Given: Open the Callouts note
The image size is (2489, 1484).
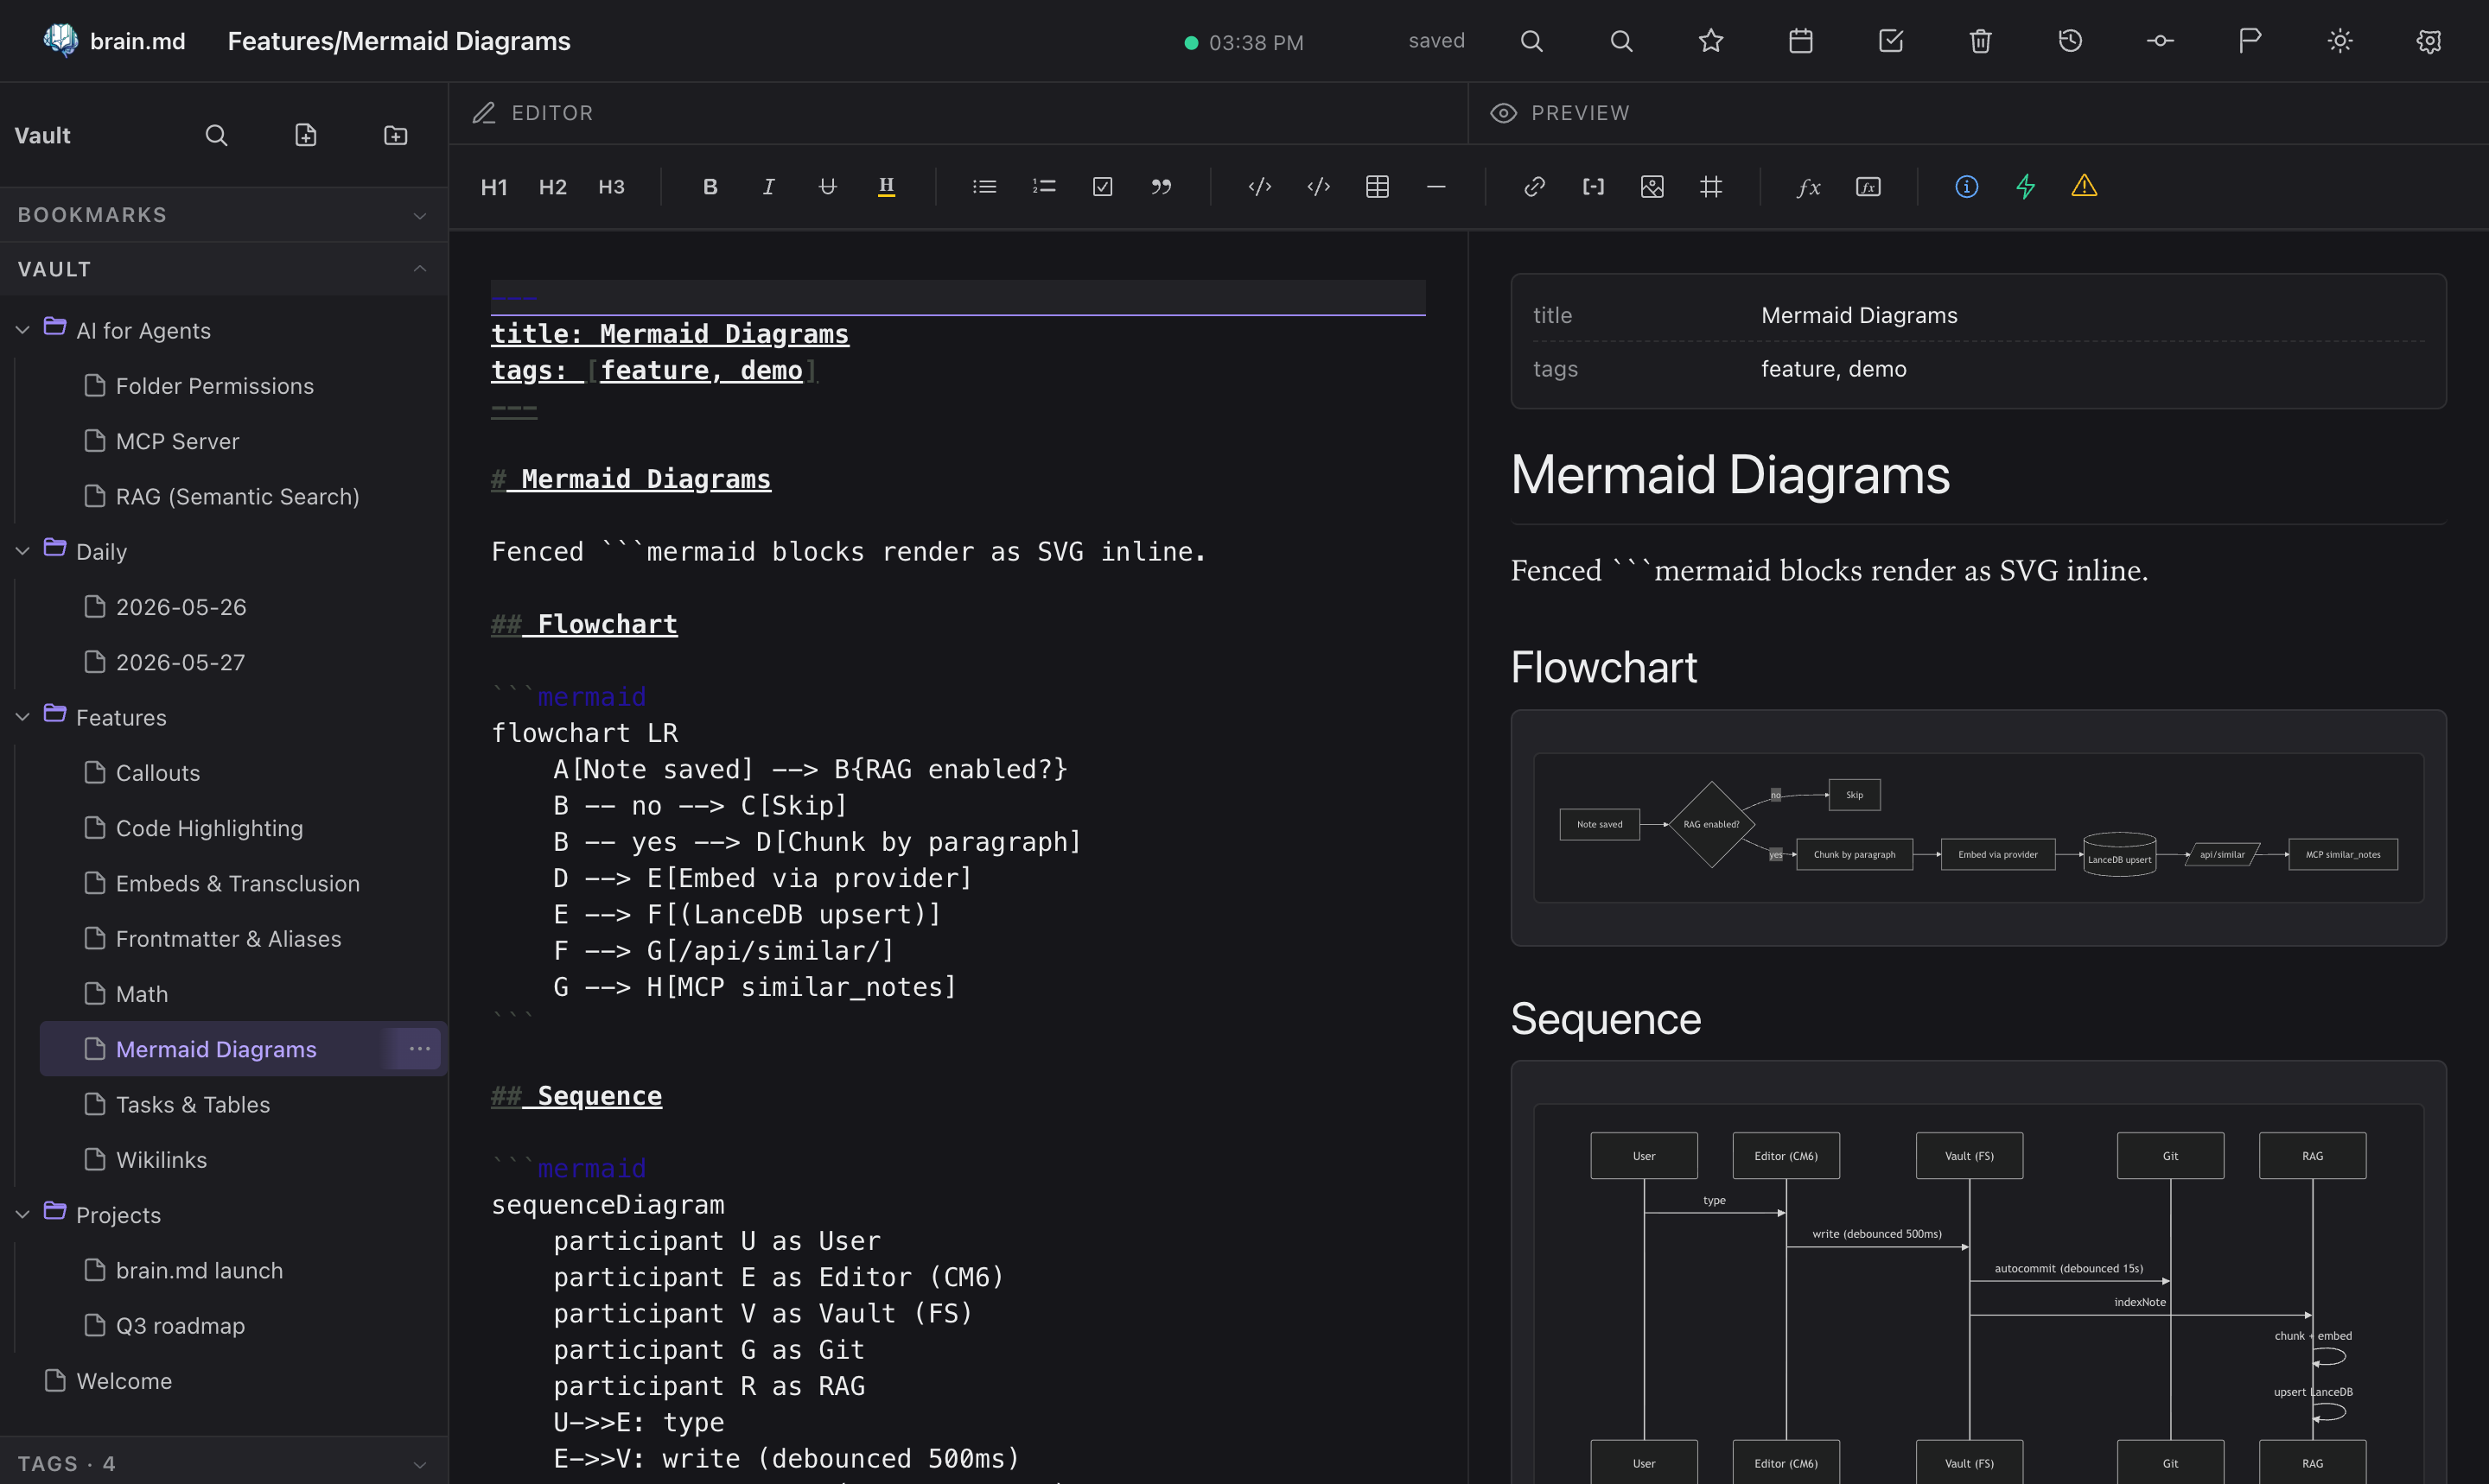Looking at the screenshot, I should tap(158, 773).
